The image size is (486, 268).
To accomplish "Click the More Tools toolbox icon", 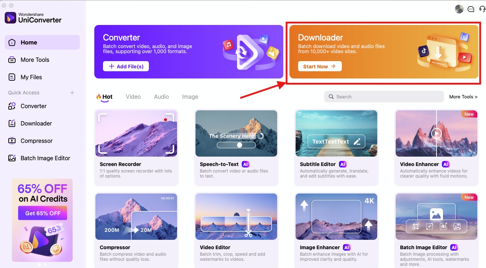I will click(x=12, y=60).
